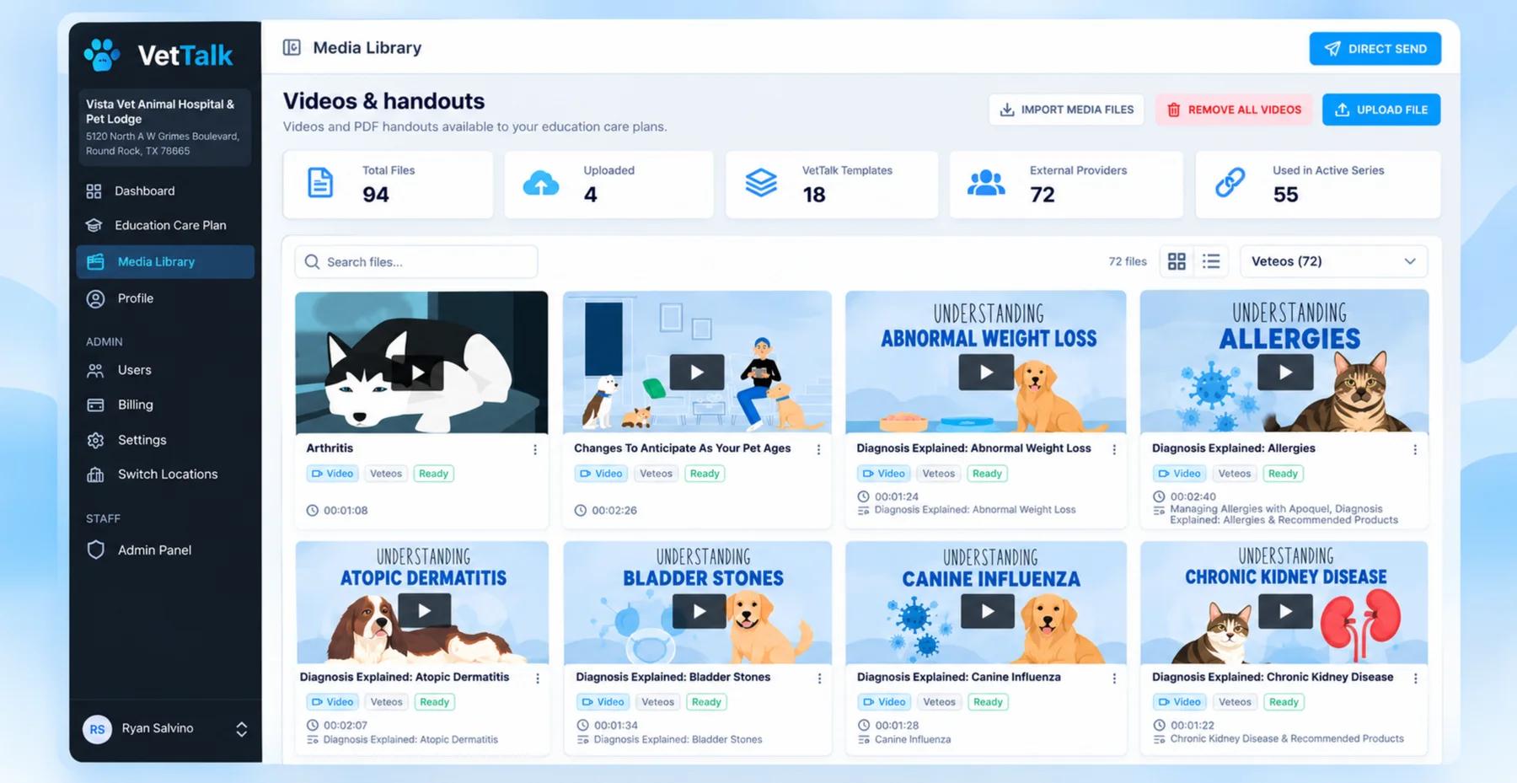Open the Veteos (72) provider dropdown
Screen dimensions: 1517x783
click(x=1333, y=261)
